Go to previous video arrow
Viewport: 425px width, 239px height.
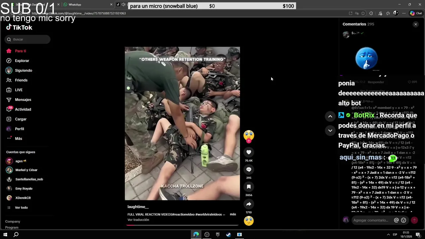pyautogui.click(x=330, y=116)
